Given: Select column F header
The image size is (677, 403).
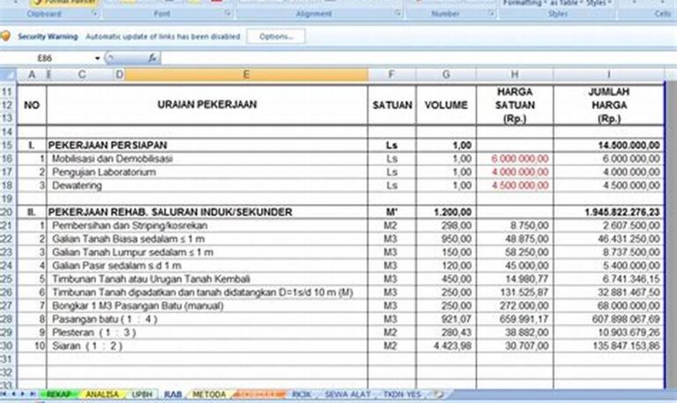Looking at the screenshot, I should click(391, 75).
